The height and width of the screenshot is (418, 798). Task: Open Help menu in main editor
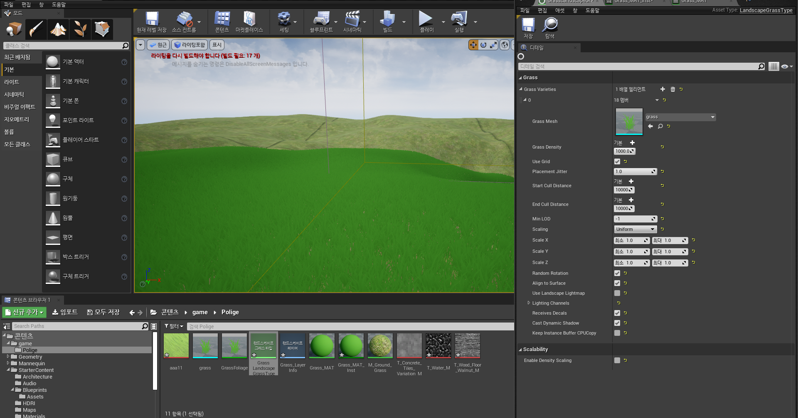(59, 4)
